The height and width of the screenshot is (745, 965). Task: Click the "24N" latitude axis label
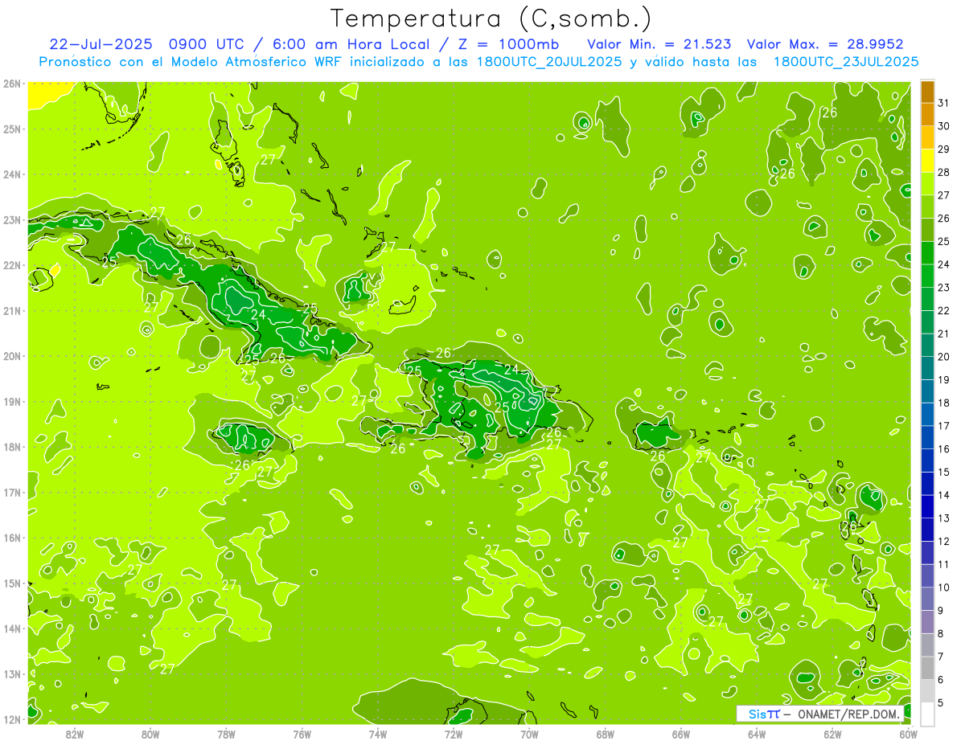(11, 174)
